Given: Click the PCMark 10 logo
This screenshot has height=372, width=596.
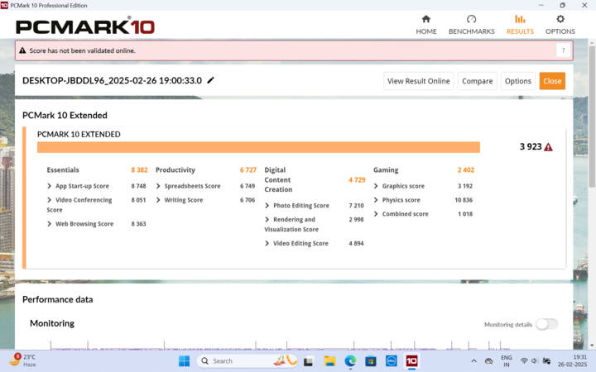Looking at the screenshot, I should 85,26.
